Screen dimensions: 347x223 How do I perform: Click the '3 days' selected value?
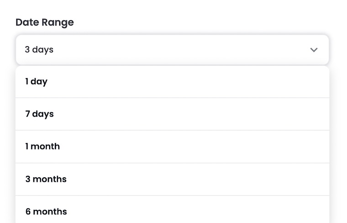39,50
